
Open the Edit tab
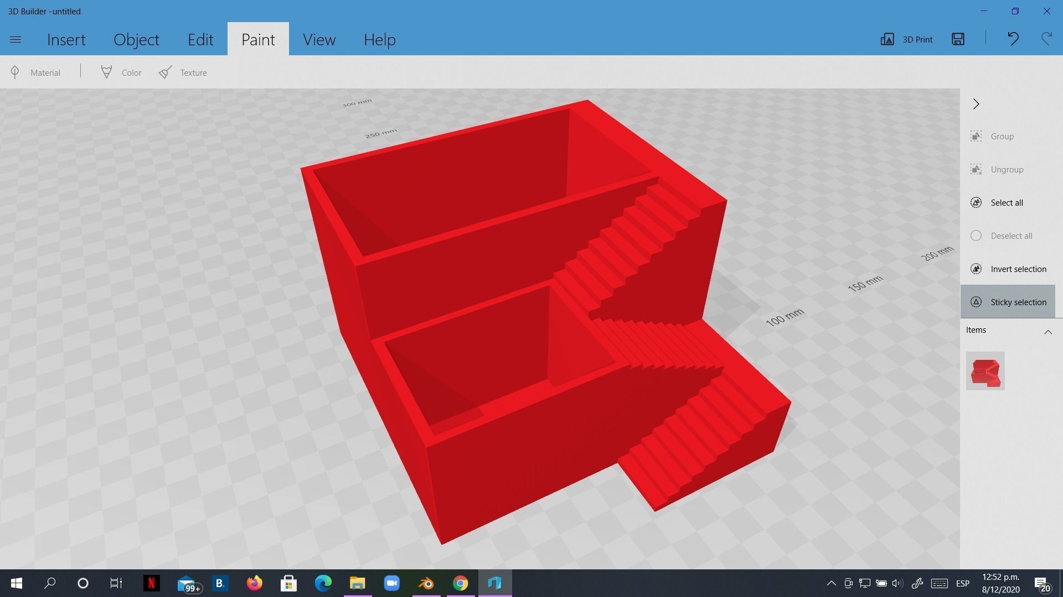(x=200, y=39)
